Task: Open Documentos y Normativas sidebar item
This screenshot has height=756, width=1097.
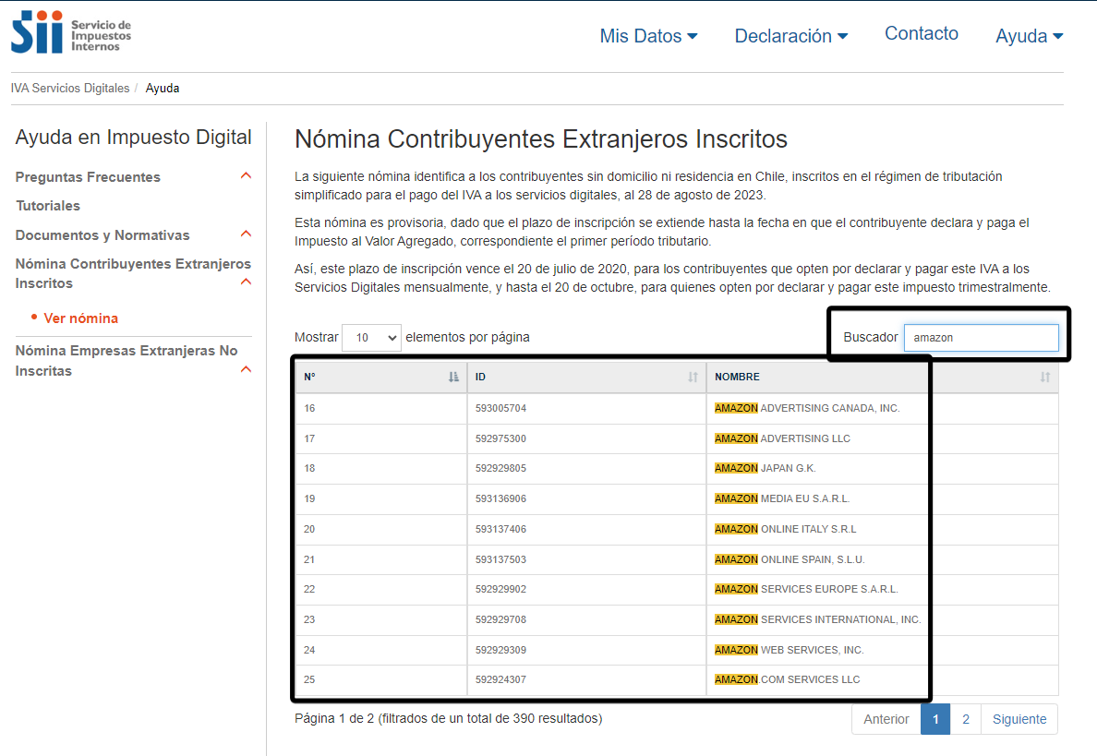Action: tap(102, 235)
